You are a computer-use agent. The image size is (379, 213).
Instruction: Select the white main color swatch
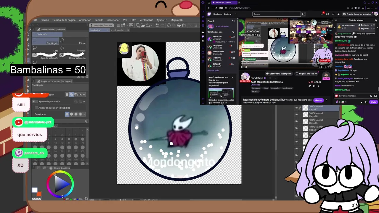pos(35,190)
